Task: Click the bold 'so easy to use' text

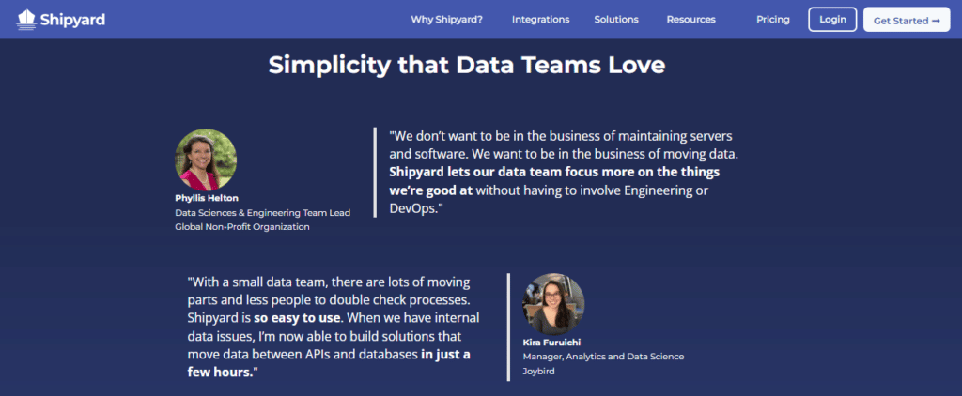Action: tap(297, 318)
